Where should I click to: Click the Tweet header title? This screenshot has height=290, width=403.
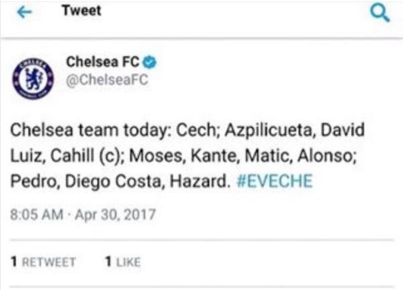tap(80, 11)
